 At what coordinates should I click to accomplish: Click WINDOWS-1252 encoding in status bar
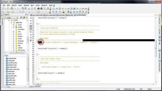click(129, 89)
